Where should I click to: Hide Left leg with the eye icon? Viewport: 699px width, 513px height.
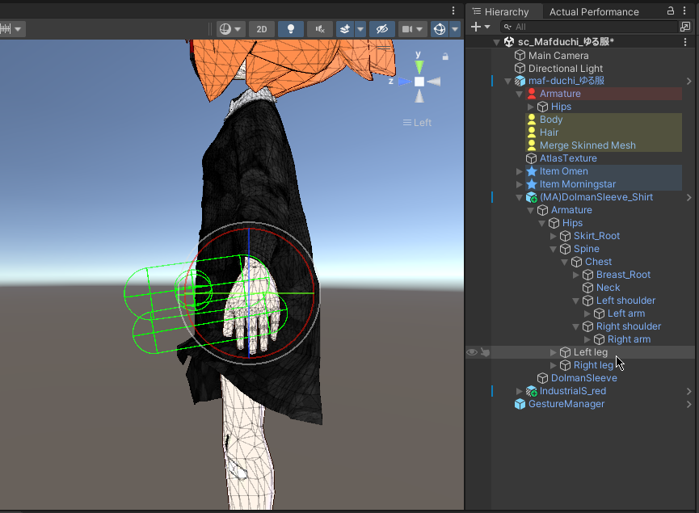[472, 352]
